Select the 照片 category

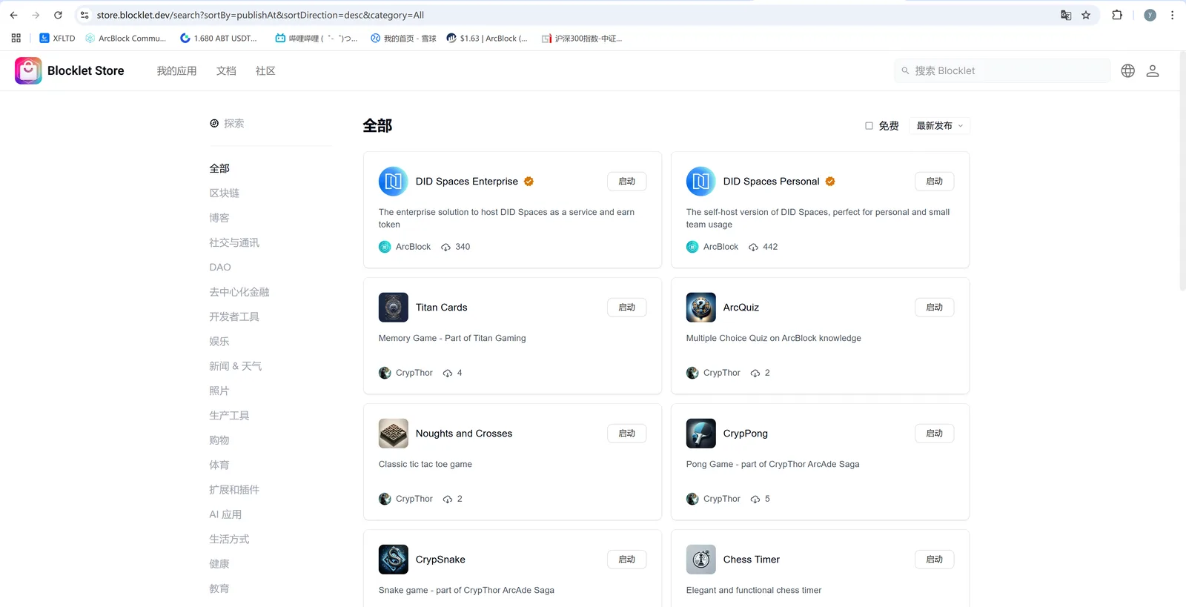coord(219,391)
